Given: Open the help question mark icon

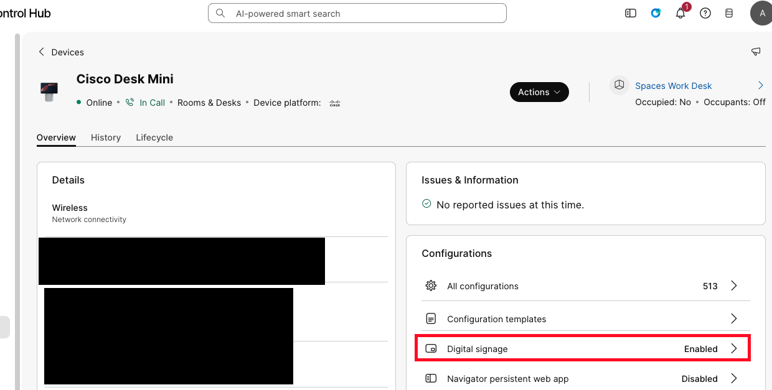Looking at the screenshot, I should point(705,13).
